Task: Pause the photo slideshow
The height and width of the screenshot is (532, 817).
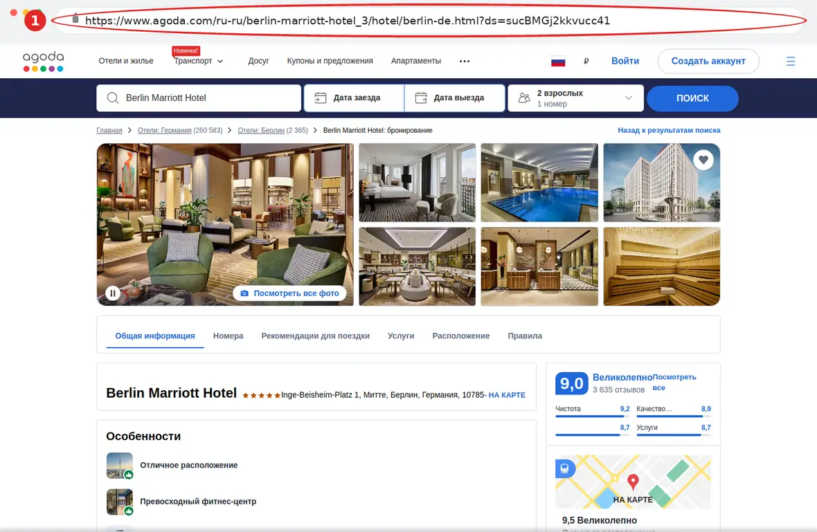Action: pos(113,293)
